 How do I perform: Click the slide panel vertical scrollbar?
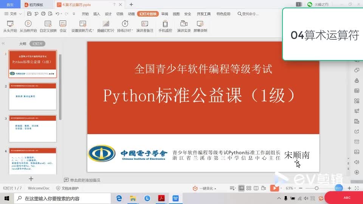tap(60, 87)
